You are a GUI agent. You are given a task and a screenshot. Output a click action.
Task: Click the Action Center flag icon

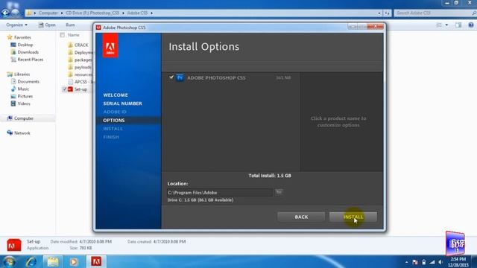pyautogui.click(x=415, y=262)
